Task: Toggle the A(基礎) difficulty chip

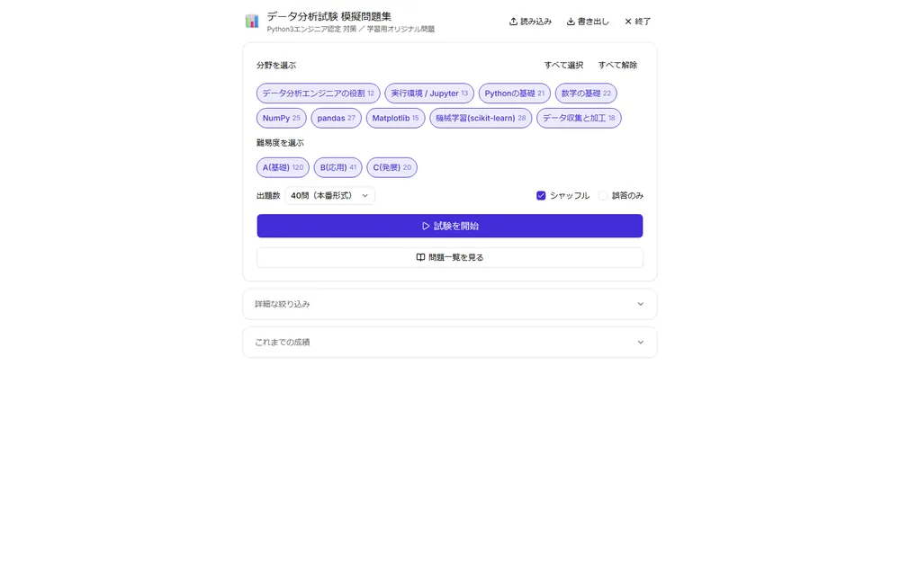Action: pyautogui.click(x=283, y=167)
